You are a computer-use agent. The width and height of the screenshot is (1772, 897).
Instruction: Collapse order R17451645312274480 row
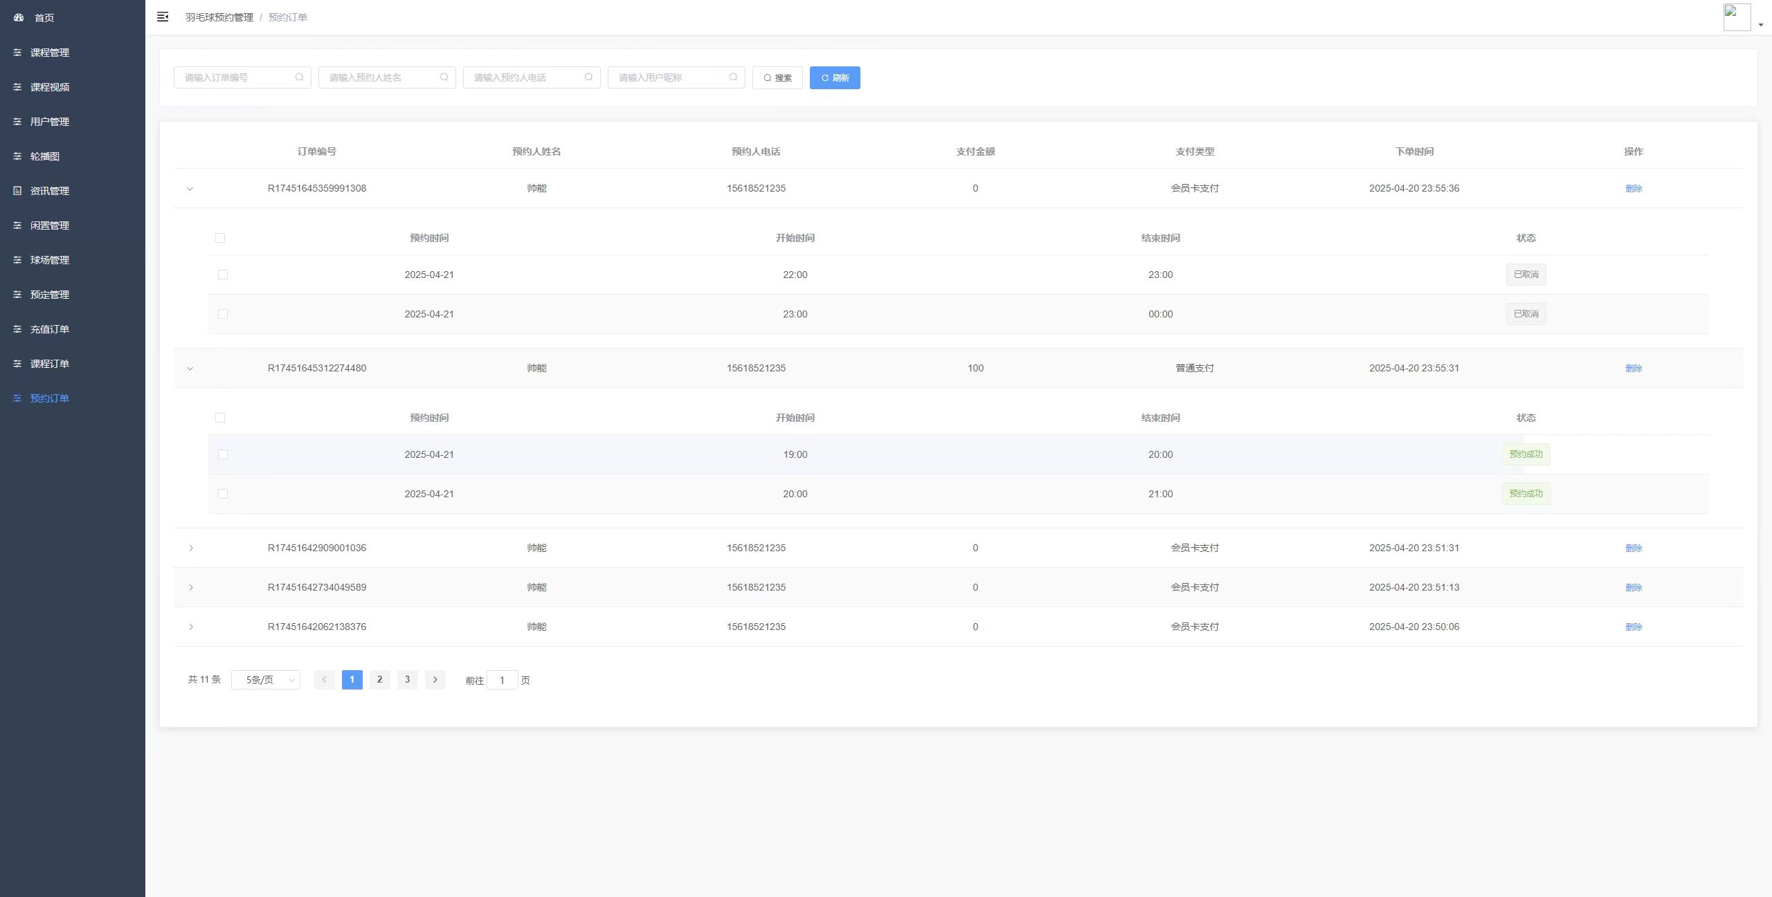point(190,369)
